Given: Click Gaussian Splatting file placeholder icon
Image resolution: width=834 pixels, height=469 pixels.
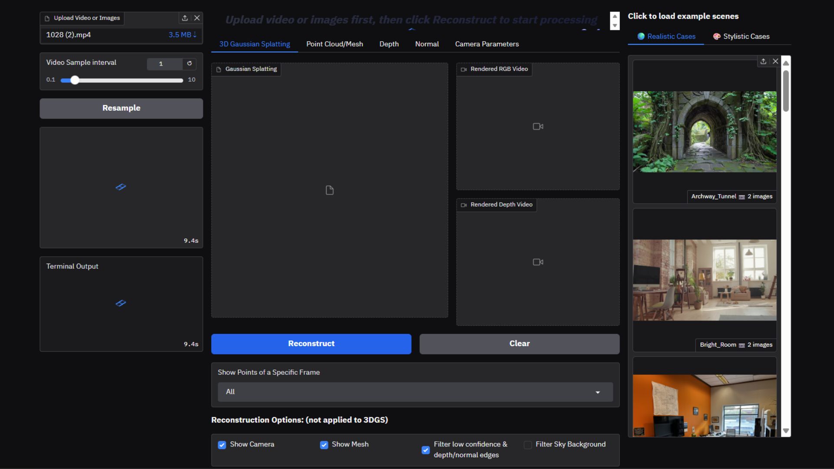Looking at the screenshot, I should 330,190.
